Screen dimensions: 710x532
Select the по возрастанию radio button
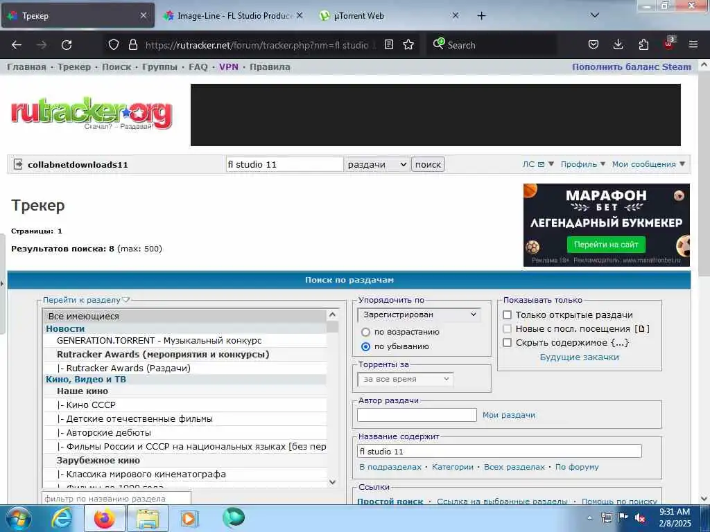pyautogui.click(x=366, y=332)
